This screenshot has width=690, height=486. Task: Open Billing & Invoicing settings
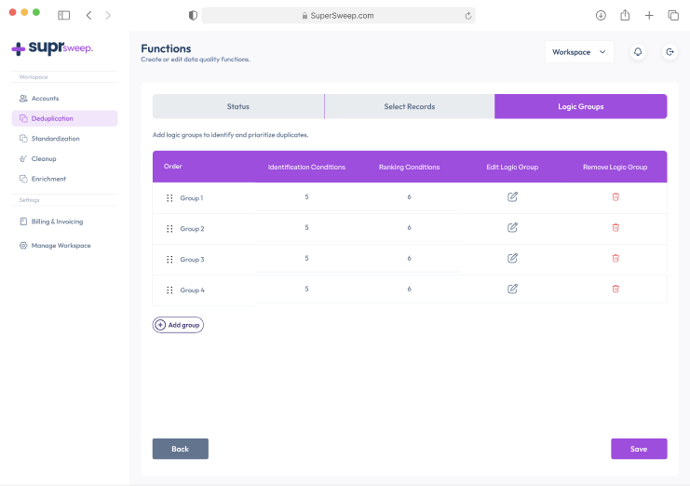(57, 222)
